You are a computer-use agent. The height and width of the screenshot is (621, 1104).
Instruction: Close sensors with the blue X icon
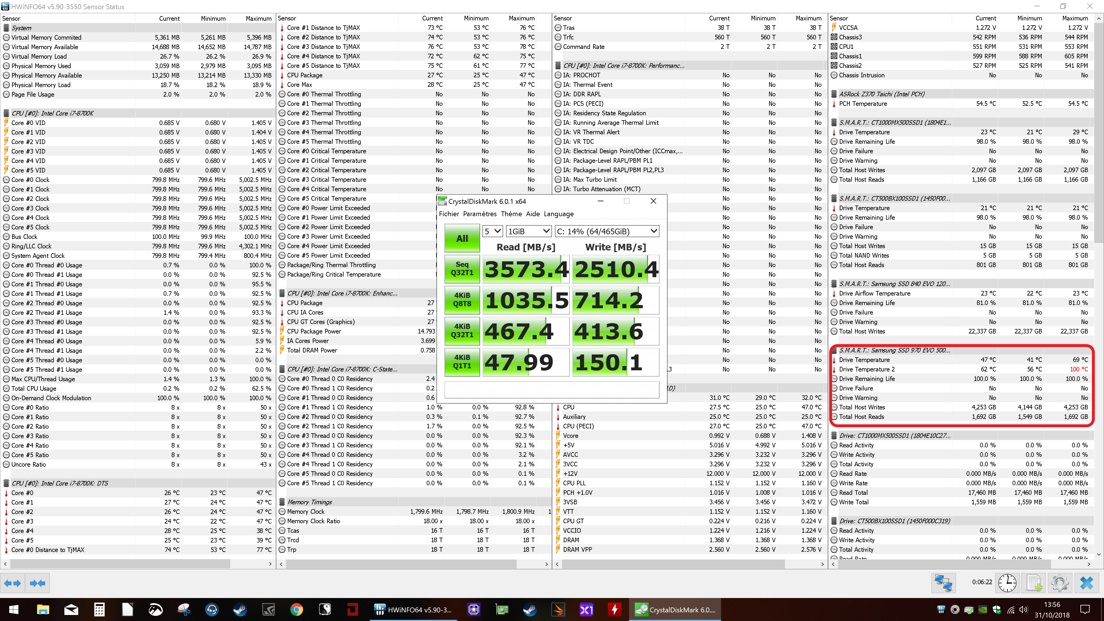pos(1086,583)
